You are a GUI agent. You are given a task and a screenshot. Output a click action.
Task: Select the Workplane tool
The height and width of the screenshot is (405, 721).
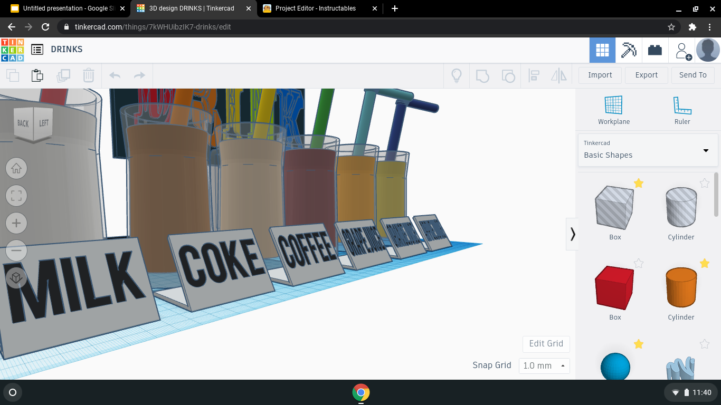614,110
